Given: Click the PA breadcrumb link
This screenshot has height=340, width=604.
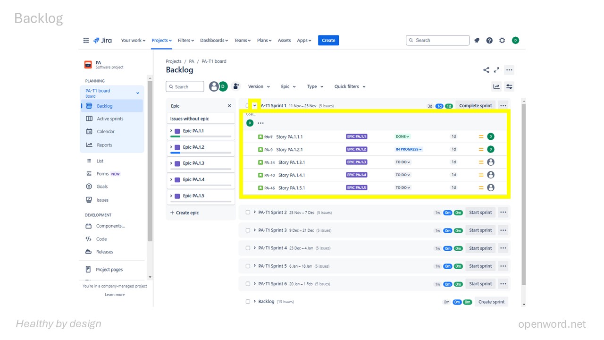Looking at the screenshot, I should click(x=192, y=61).
